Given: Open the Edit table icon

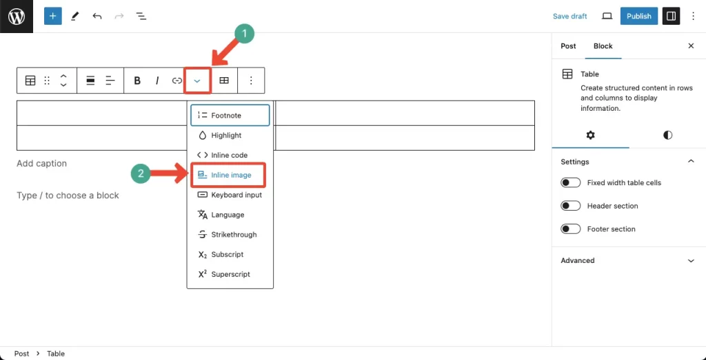Looking at the screenshot, I should click(224, 81).
